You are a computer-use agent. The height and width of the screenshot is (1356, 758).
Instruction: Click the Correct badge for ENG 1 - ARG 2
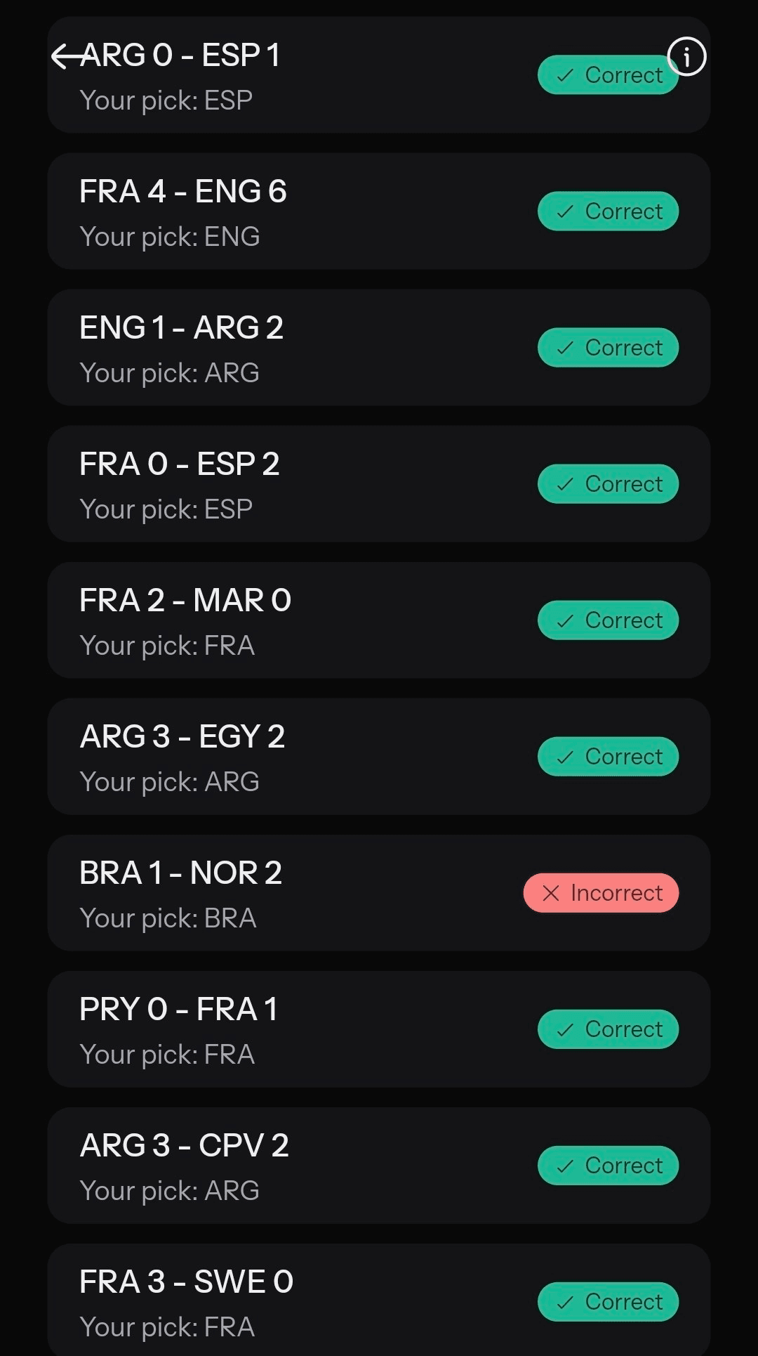pyautogui.click(x=608, y=348)
